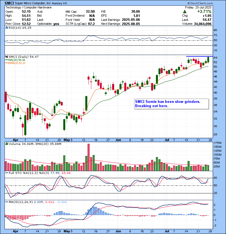Click the Friday 25-Jul-2025 date

(x=198, y=7)
